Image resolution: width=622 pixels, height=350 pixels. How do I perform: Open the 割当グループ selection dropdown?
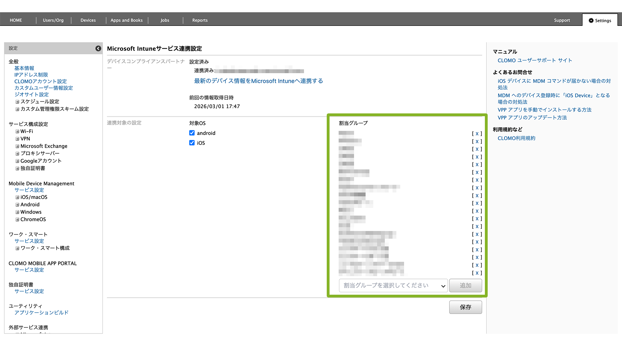(393, 286)
